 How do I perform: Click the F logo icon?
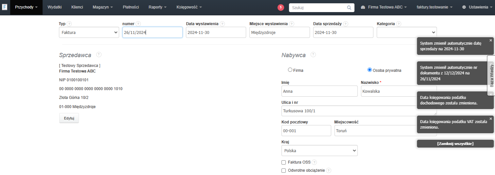coord(4,7)
